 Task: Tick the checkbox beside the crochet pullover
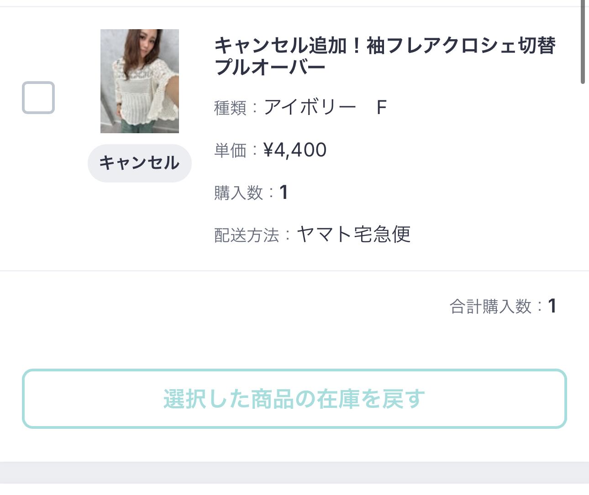(x=38, y=98)
